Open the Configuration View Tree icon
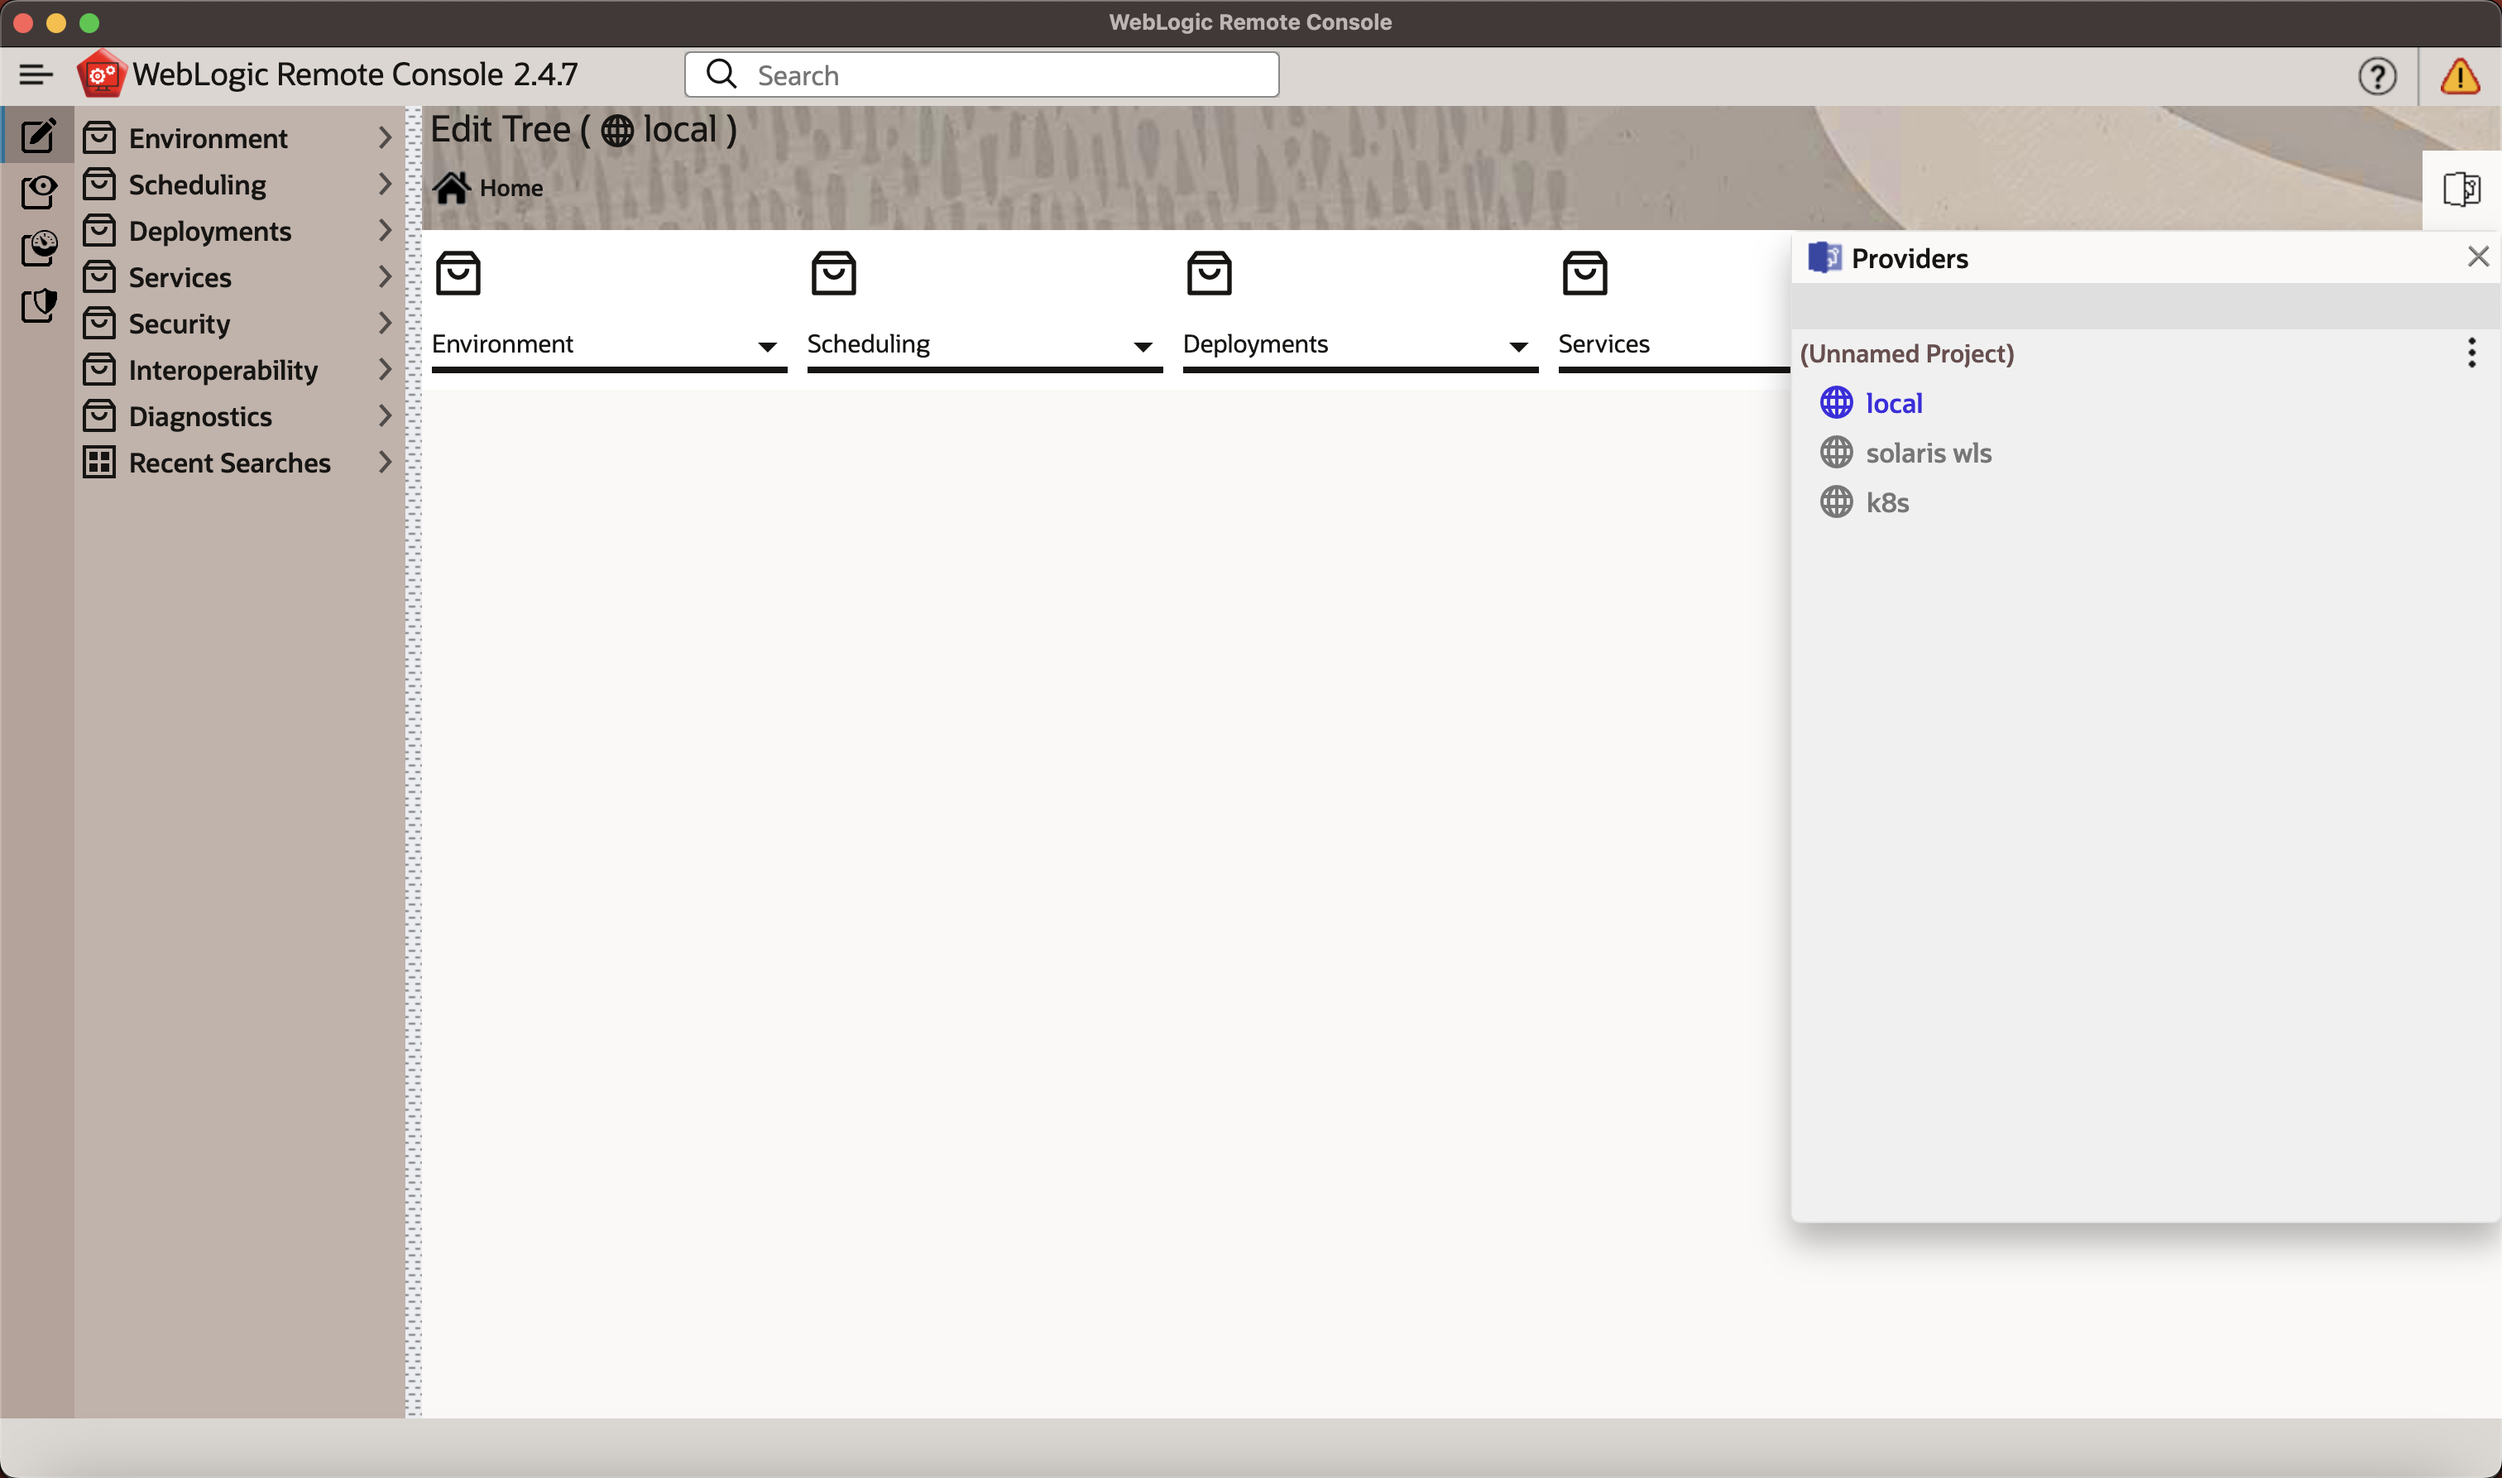This screenshot has height=1478, width=2502. click(x=38, y=191)
